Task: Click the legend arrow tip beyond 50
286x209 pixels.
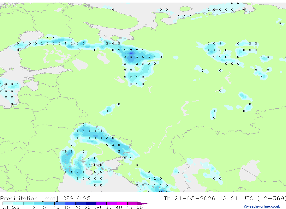Action: [x=143, y=203]
